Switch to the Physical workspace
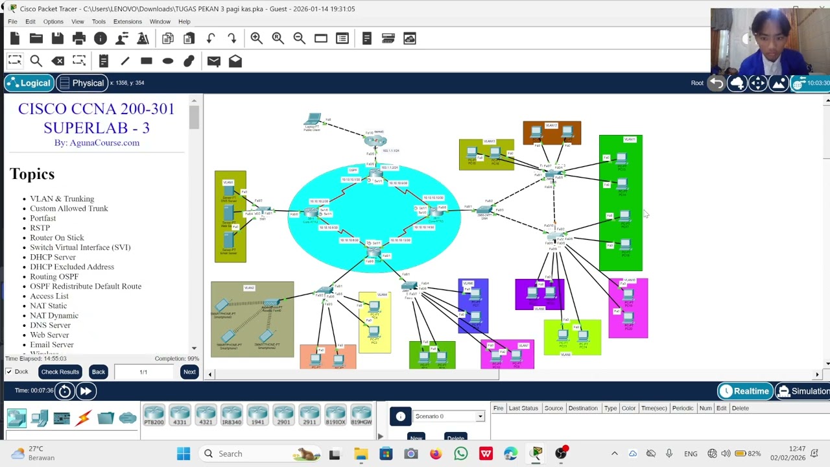 pyautogui.click(x=82, y=83)
